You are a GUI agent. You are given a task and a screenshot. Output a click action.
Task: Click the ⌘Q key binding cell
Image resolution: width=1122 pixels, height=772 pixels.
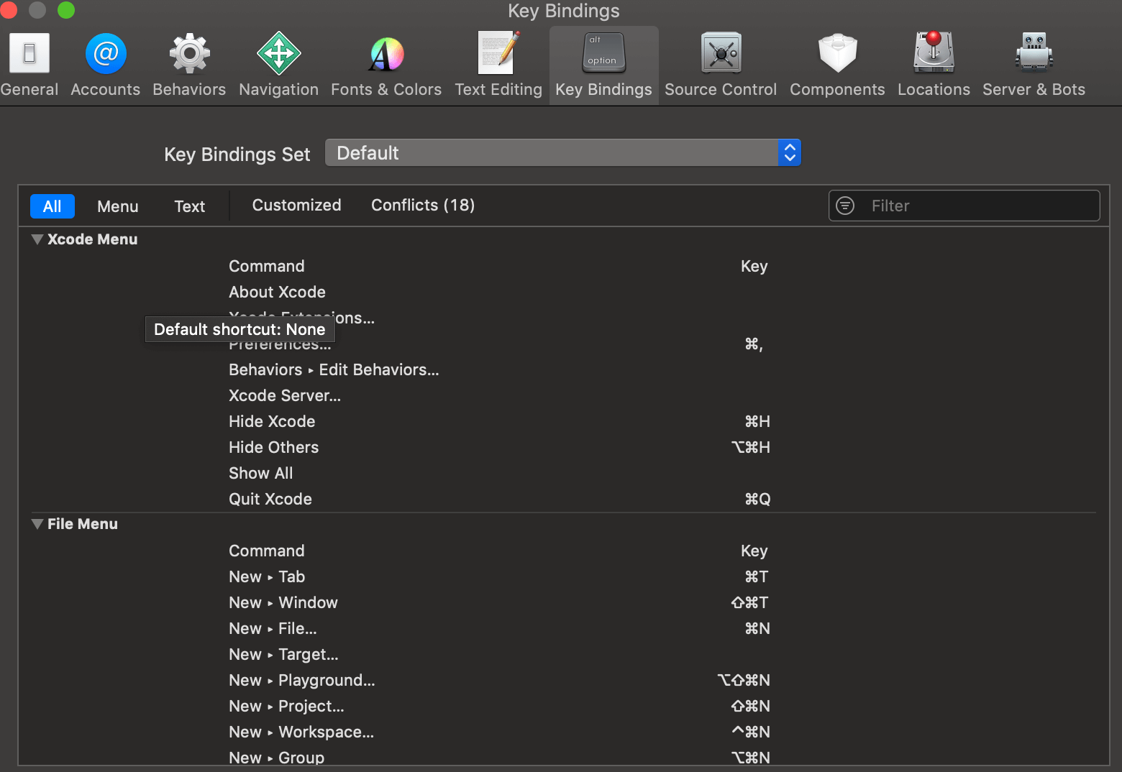(x=757, y=499)
